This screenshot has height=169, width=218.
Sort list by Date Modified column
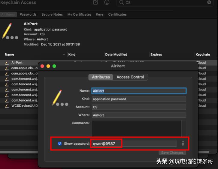coord(116,55)
